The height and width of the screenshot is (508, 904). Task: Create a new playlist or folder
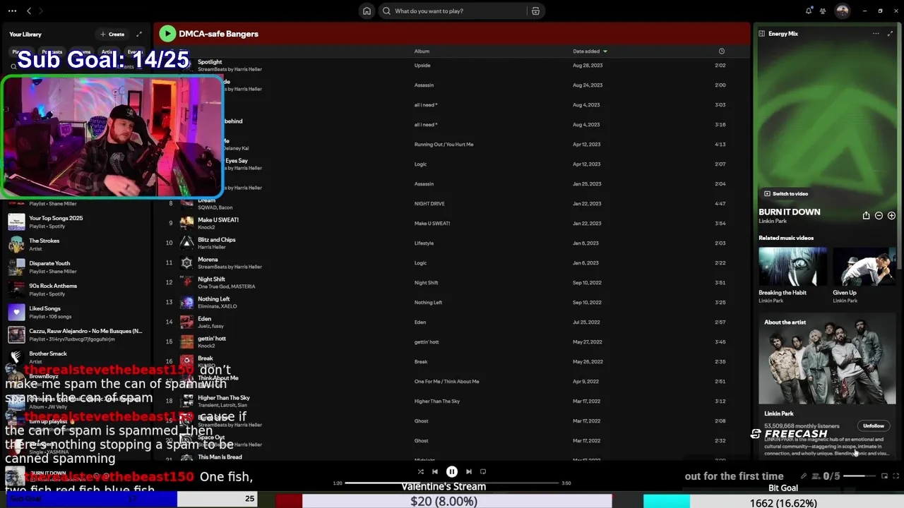(x=112, y=34)
